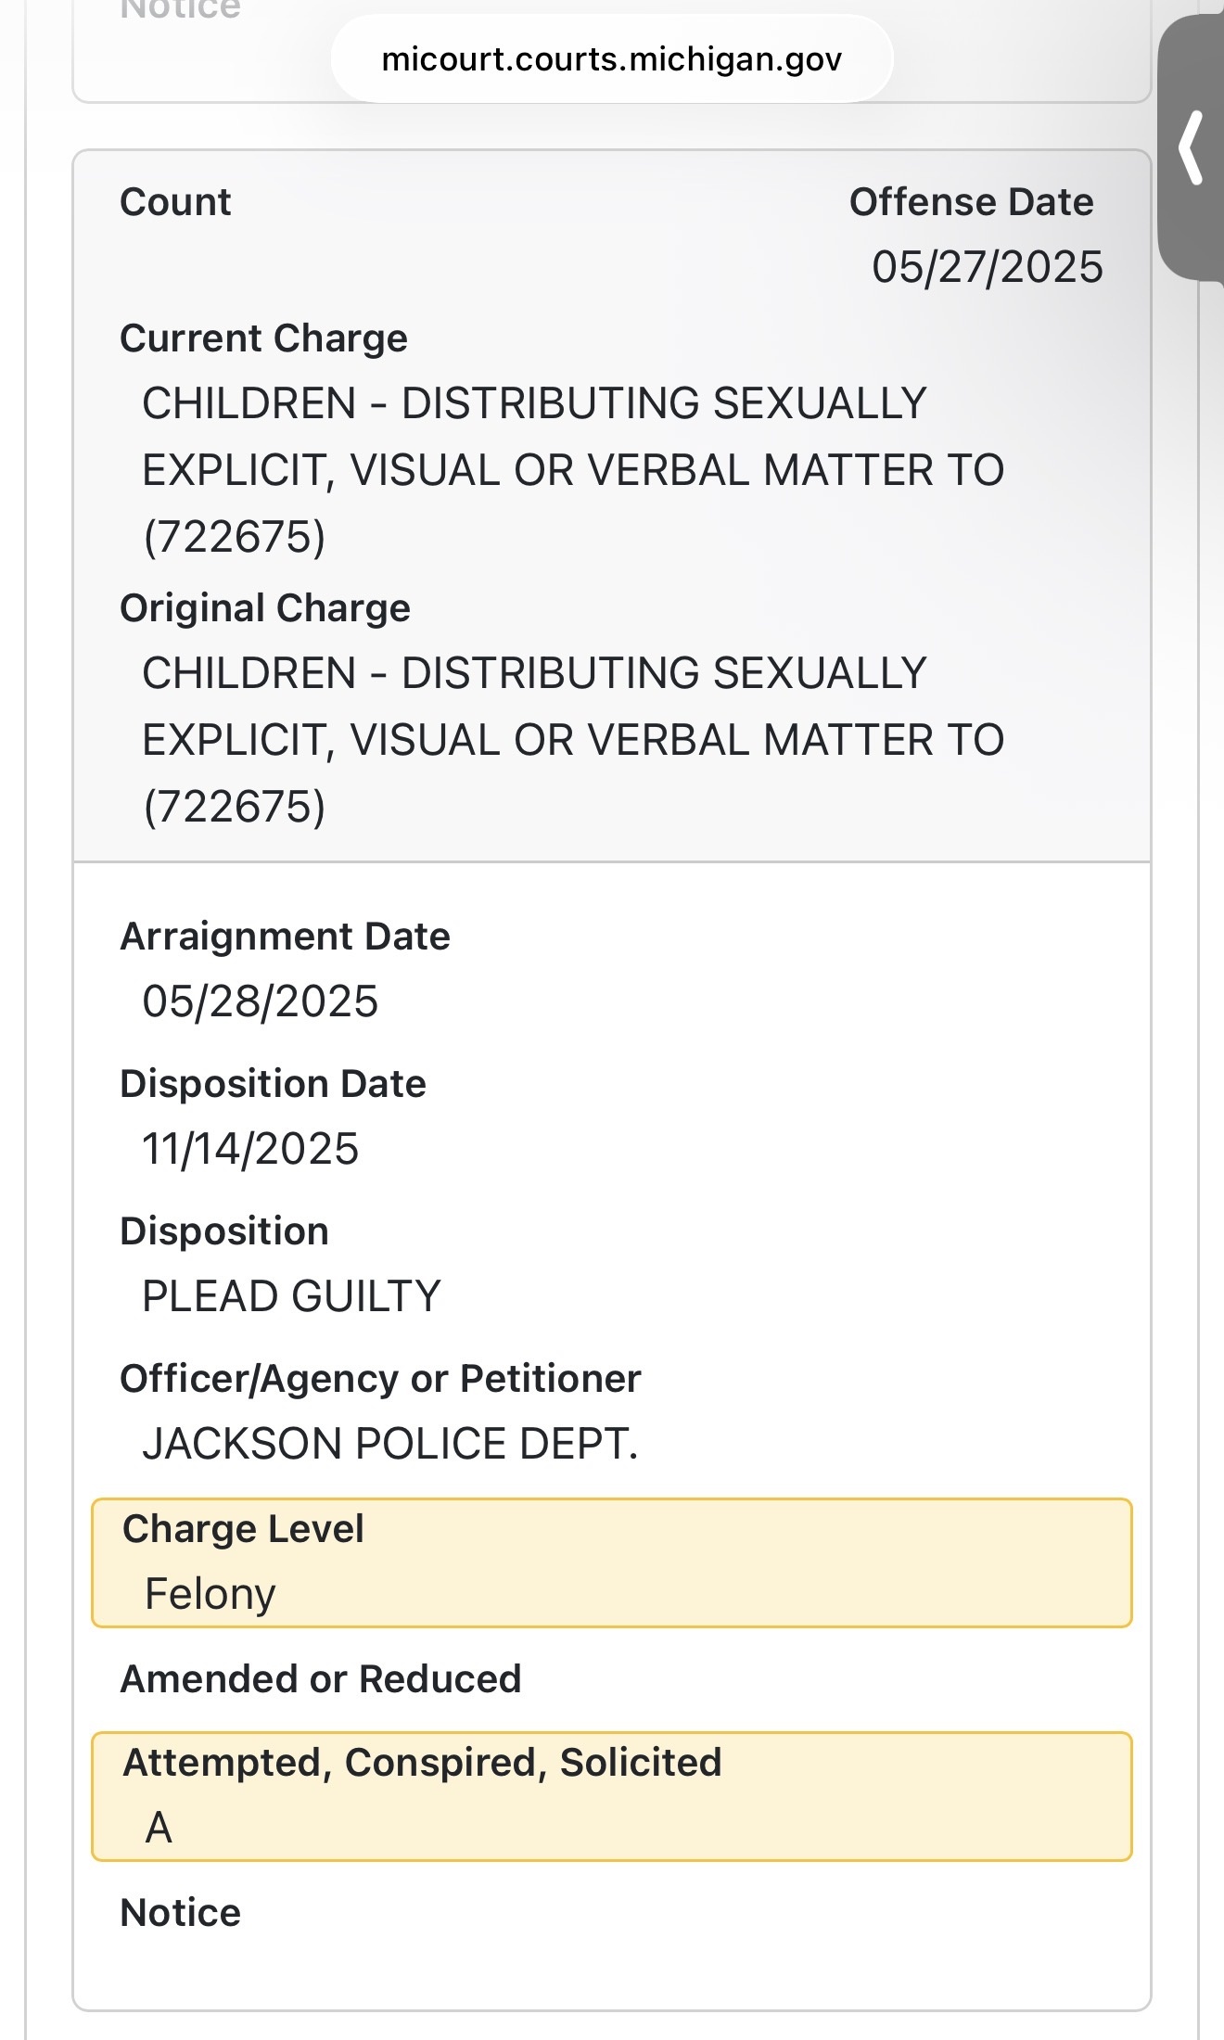
Task: Click the Felony charge level value
Action: [210, 1594]
